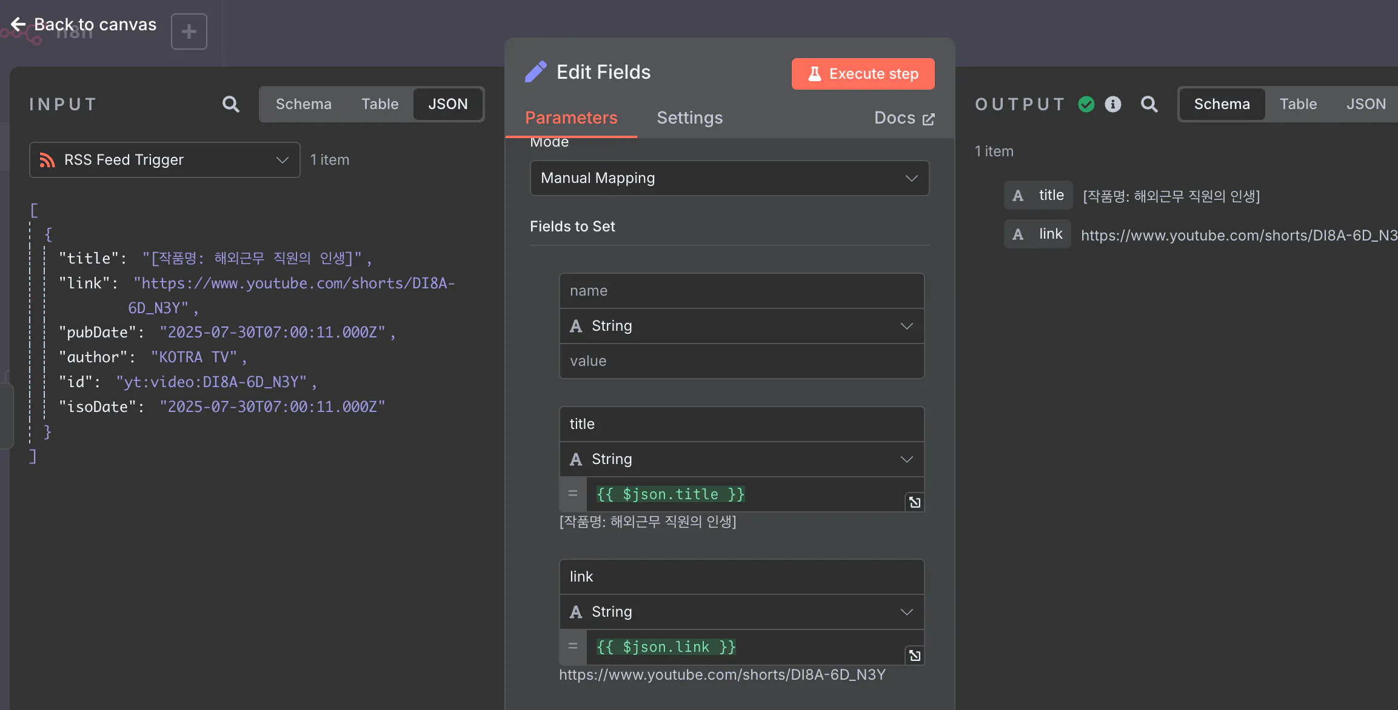Image resolution: width=1398 pixels, height=710 pixels.
Task: Open the Docs link
Action: pyautogui.click(x=904, y=118)
